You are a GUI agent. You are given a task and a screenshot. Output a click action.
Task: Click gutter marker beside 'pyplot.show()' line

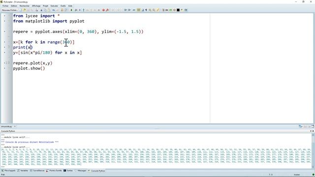tap(5, 68)
